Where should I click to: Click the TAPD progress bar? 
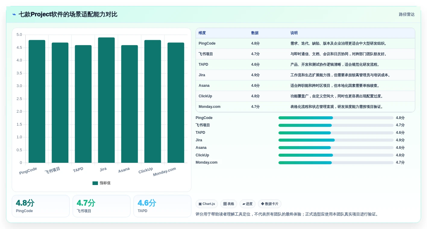pyautogui.click(x=336, y=133)
